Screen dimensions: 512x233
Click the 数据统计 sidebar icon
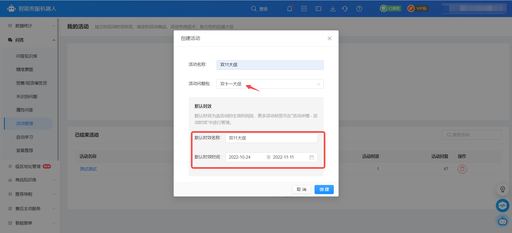pos(10,26)
